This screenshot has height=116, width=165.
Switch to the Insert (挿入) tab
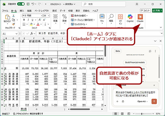(x=22, y=11)
